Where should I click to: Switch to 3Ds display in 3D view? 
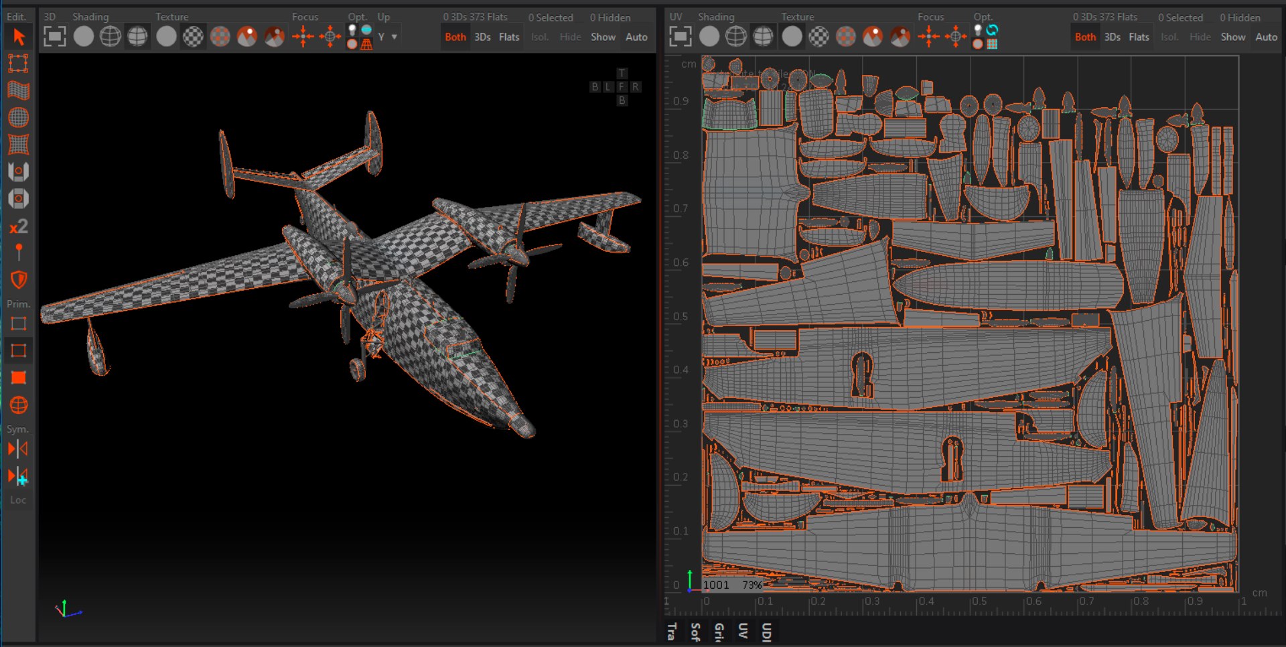pyautogui.click(x=482, y=37)
